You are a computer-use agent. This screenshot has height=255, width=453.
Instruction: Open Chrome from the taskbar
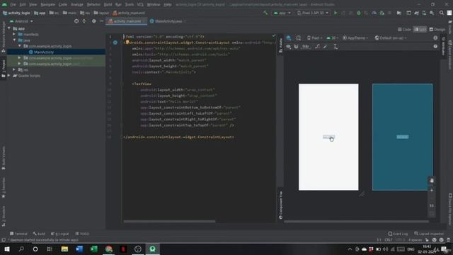(108, 249)
